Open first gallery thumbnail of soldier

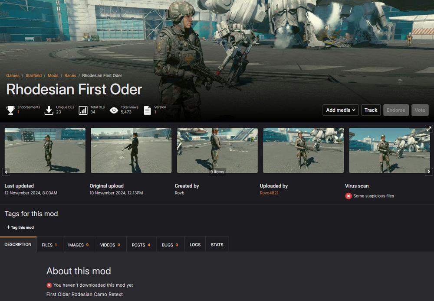(x=45, y=150)
